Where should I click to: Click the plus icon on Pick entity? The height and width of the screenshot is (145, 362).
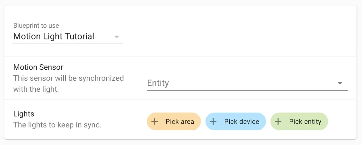pos(278,122)
